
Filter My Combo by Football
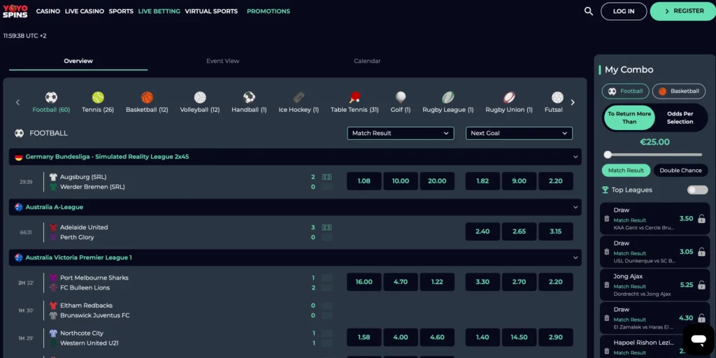[625, 92]
